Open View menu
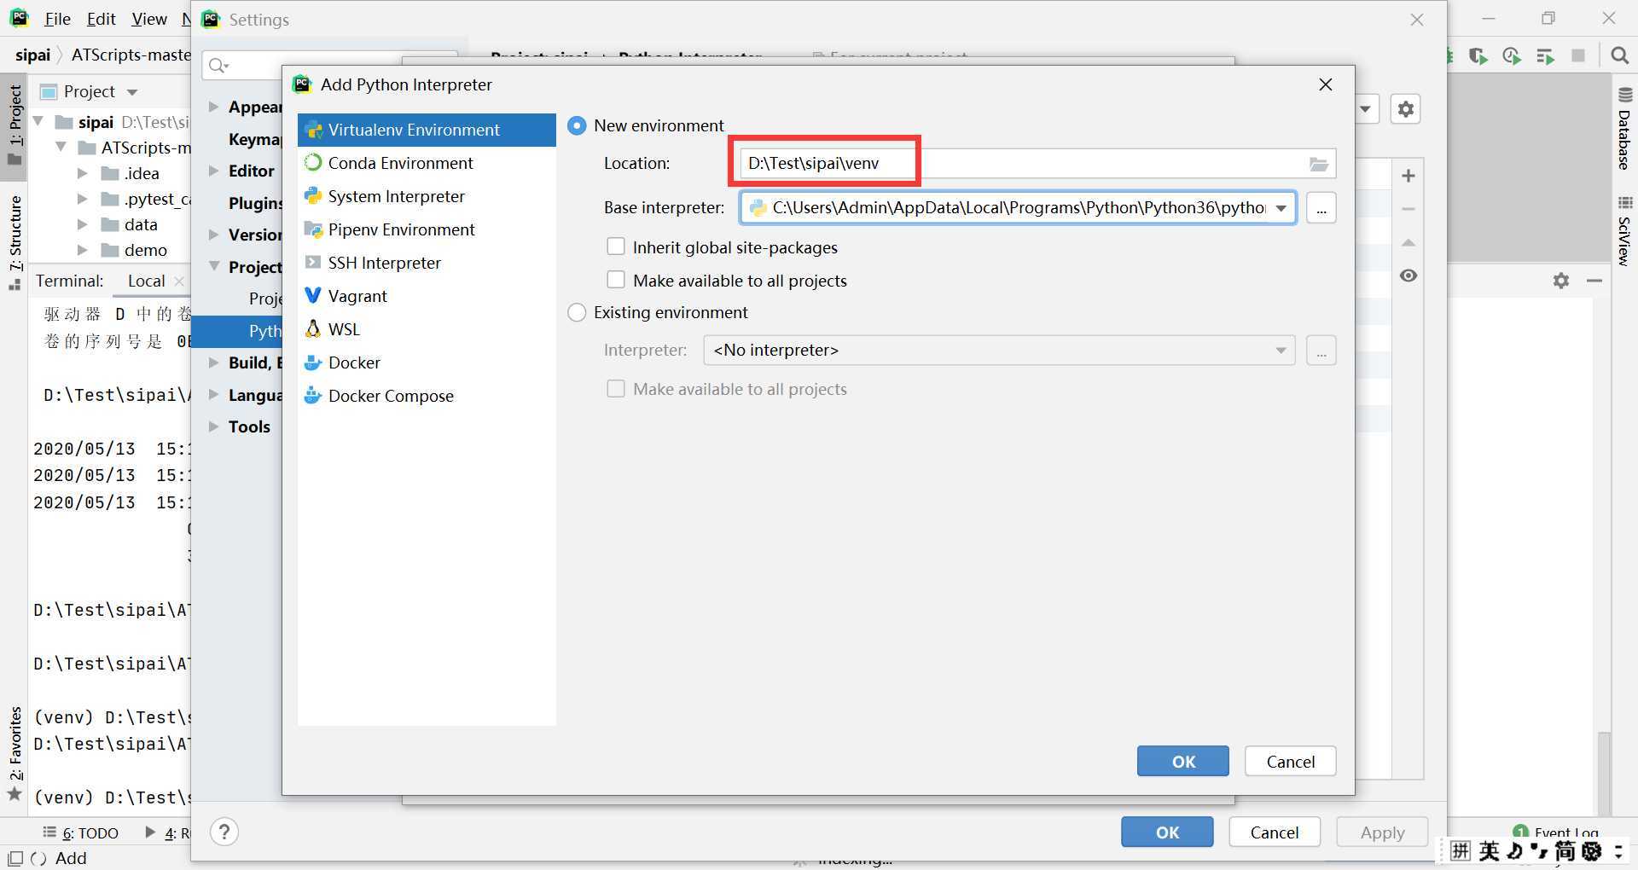 [149, 19]
